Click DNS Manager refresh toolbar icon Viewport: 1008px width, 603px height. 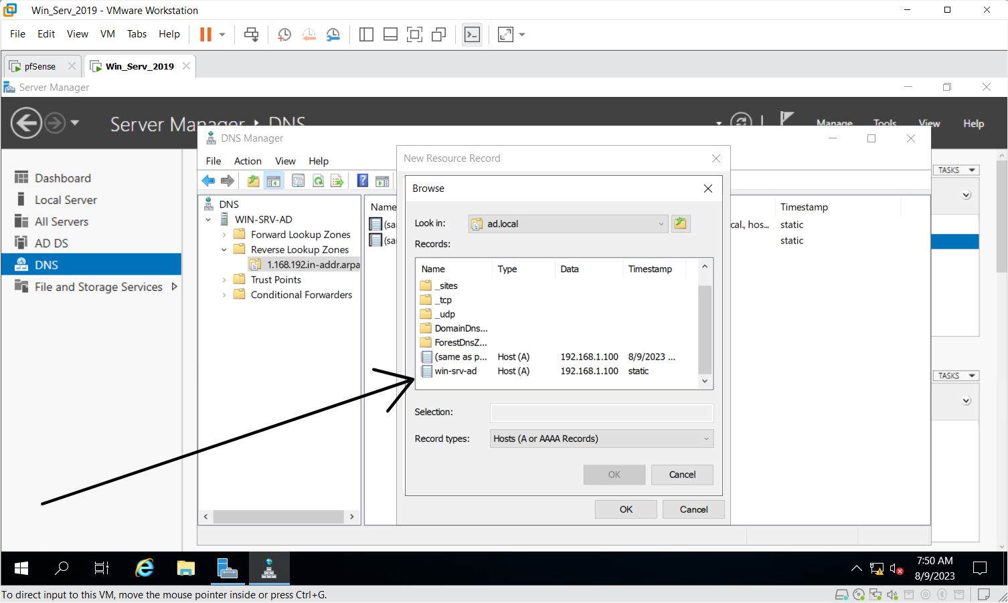point(319,180)
